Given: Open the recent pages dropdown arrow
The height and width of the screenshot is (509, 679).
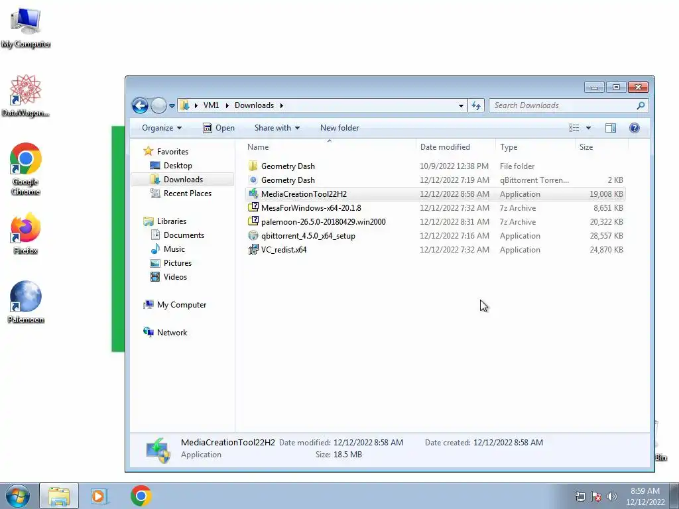Looking at the screenshot, I should [x=172, y=105].
